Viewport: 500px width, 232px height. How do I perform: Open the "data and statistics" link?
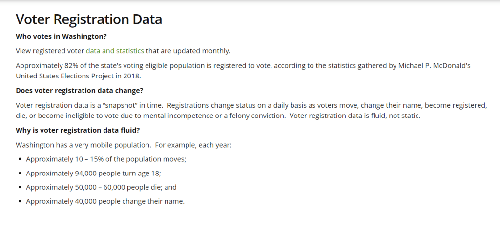115,51
